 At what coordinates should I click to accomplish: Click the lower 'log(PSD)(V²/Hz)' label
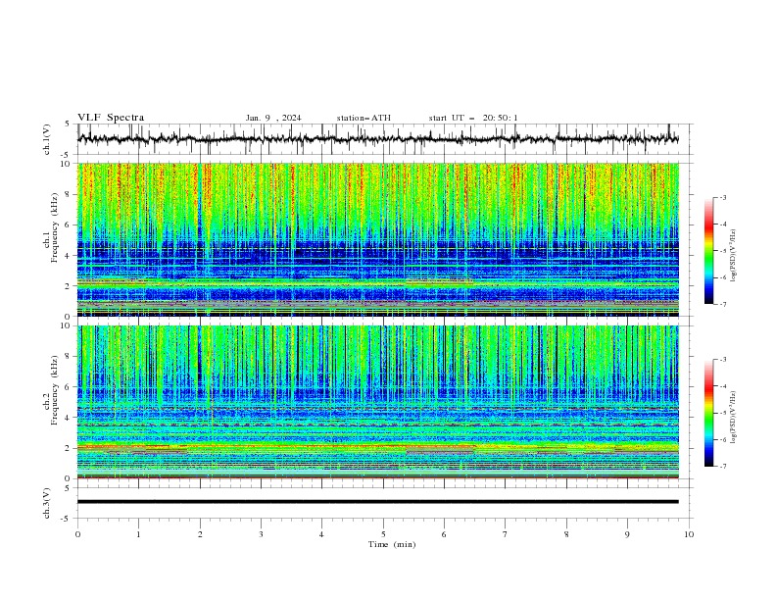(734, 418)
